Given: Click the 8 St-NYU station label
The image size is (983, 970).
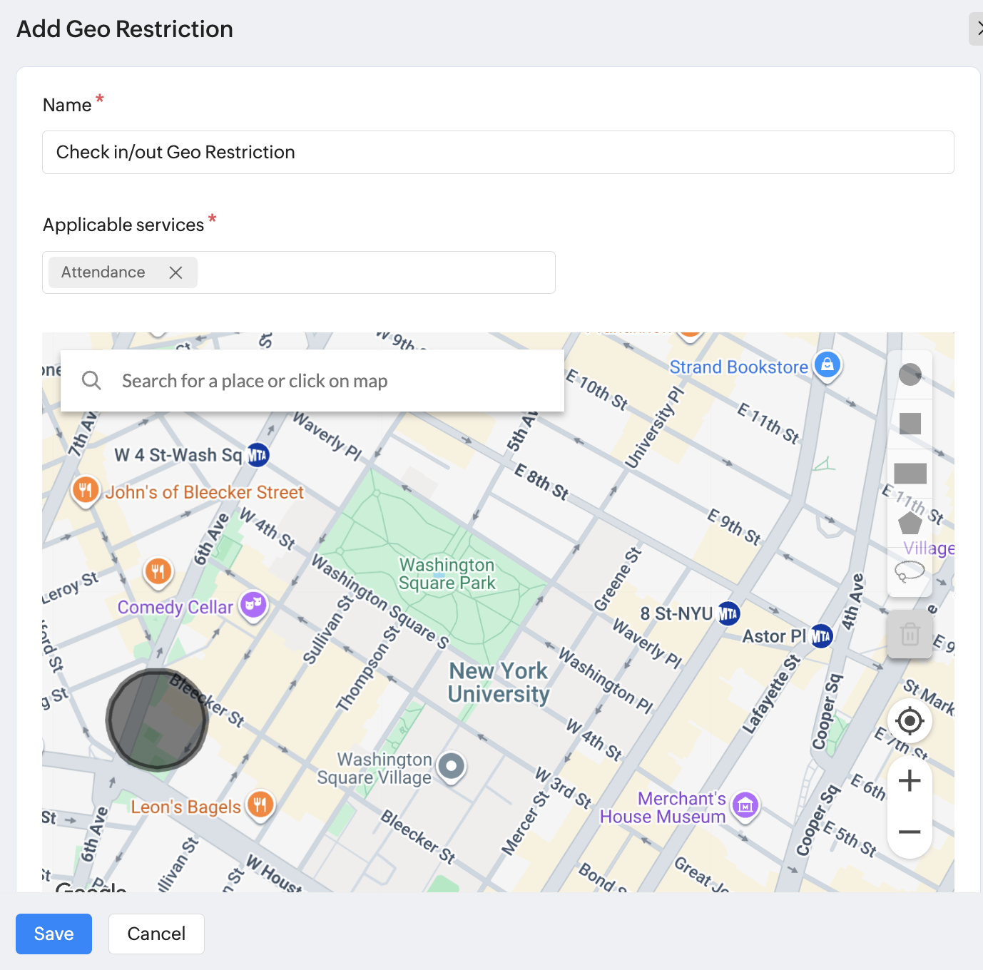Looking at the screenshot, I should (677, 613).
